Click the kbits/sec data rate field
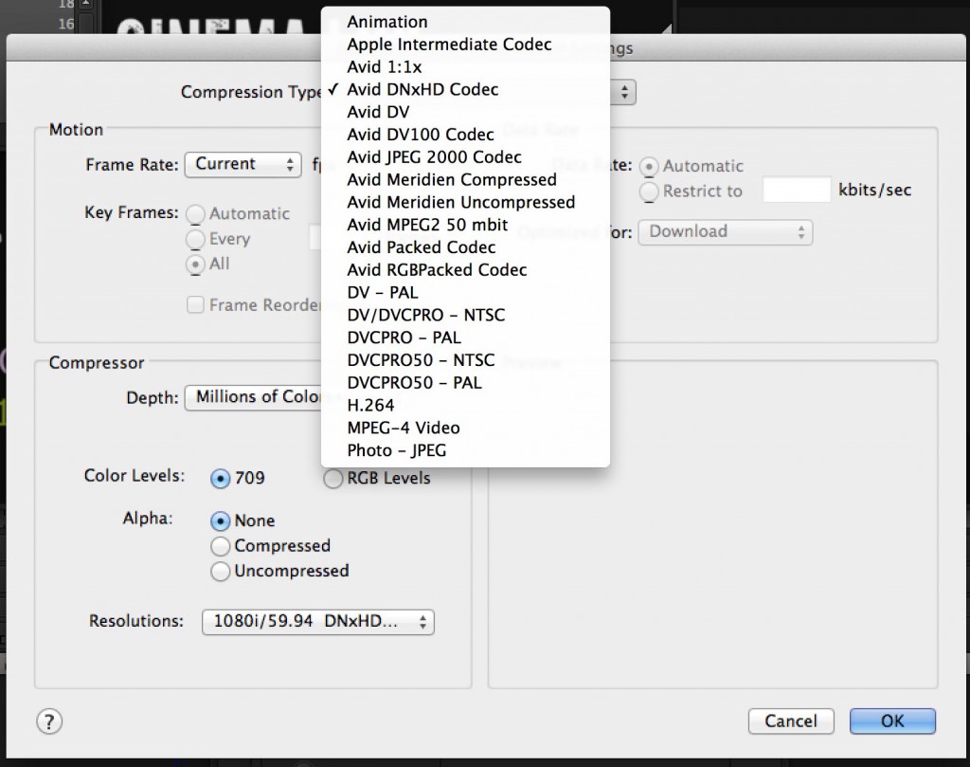The height and width of the screenshot is (767, 970). (x=796, y=190)
